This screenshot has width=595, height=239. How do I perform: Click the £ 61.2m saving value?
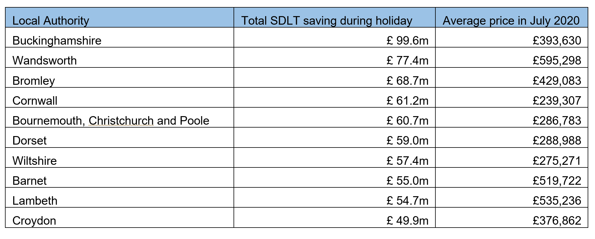[x=408, y=101]
